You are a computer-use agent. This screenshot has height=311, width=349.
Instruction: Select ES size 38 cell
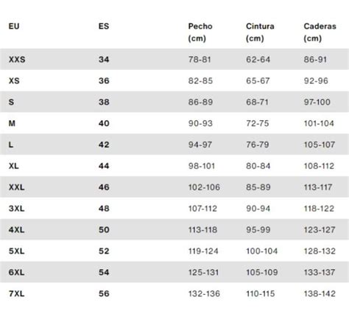[x=104, y=102]
